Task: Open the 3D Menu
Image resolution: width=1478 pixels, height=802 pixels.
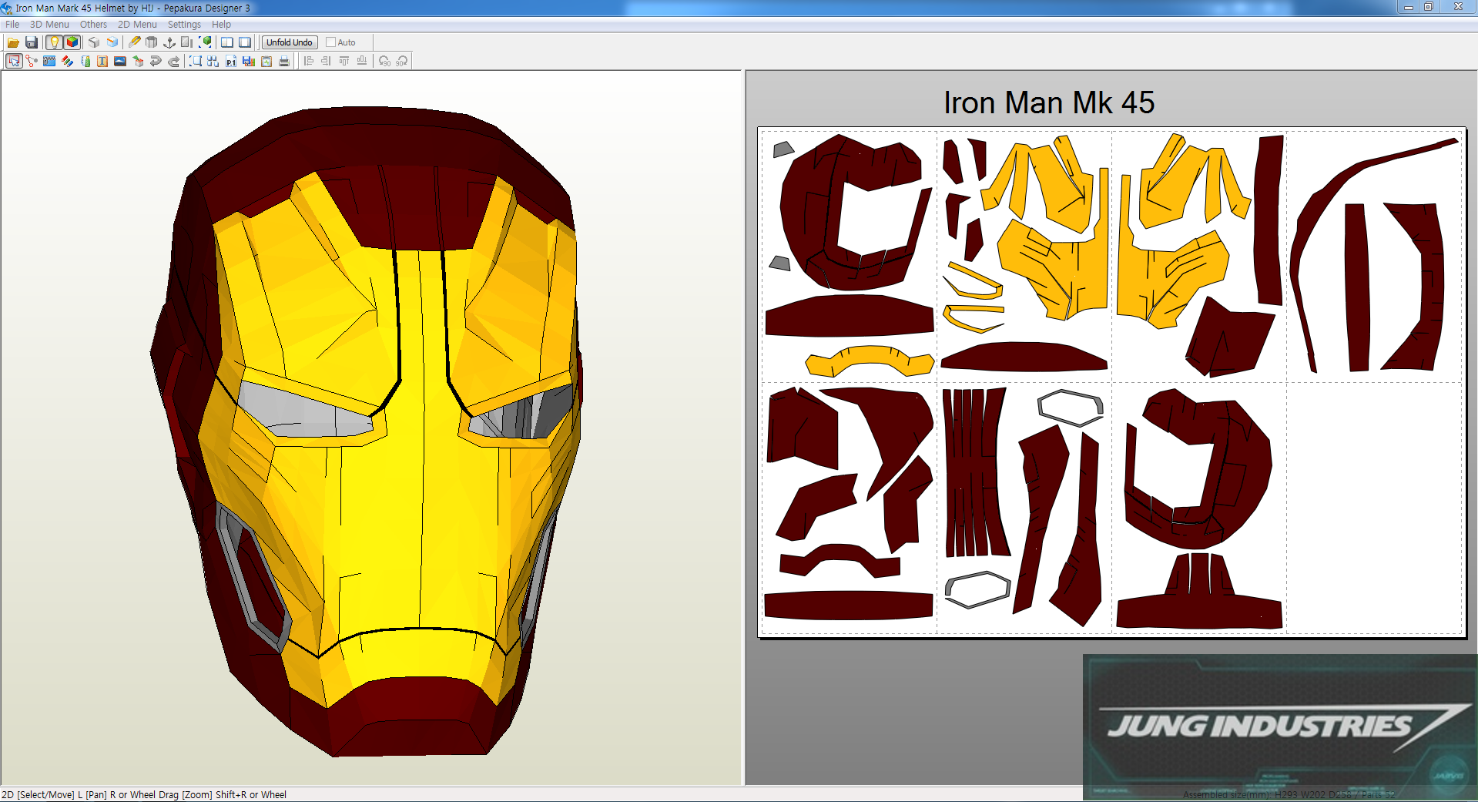Action: (49, 25)
